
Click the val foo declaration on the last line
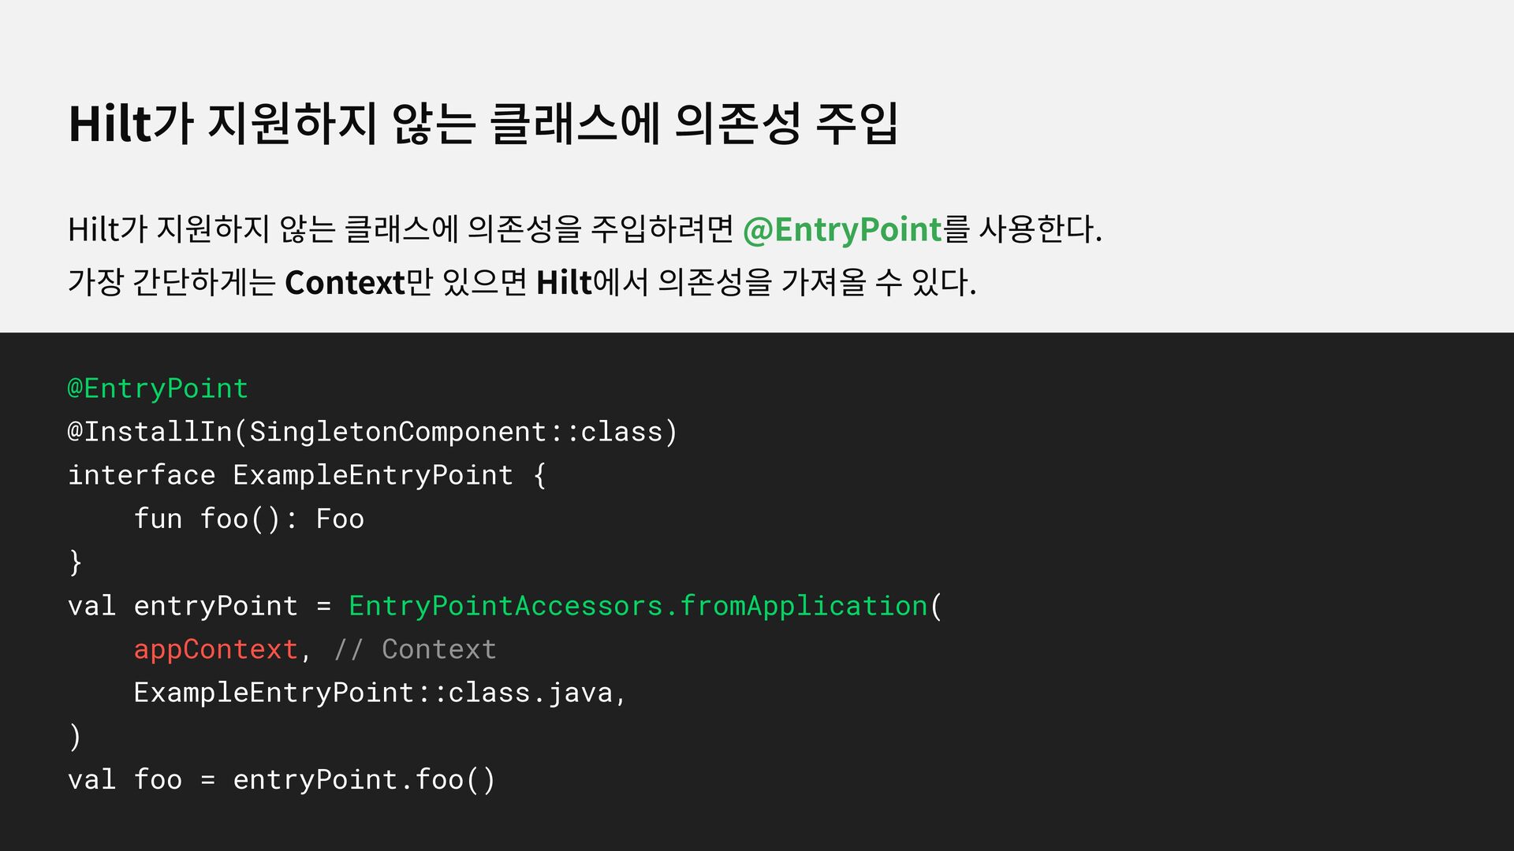125,780
